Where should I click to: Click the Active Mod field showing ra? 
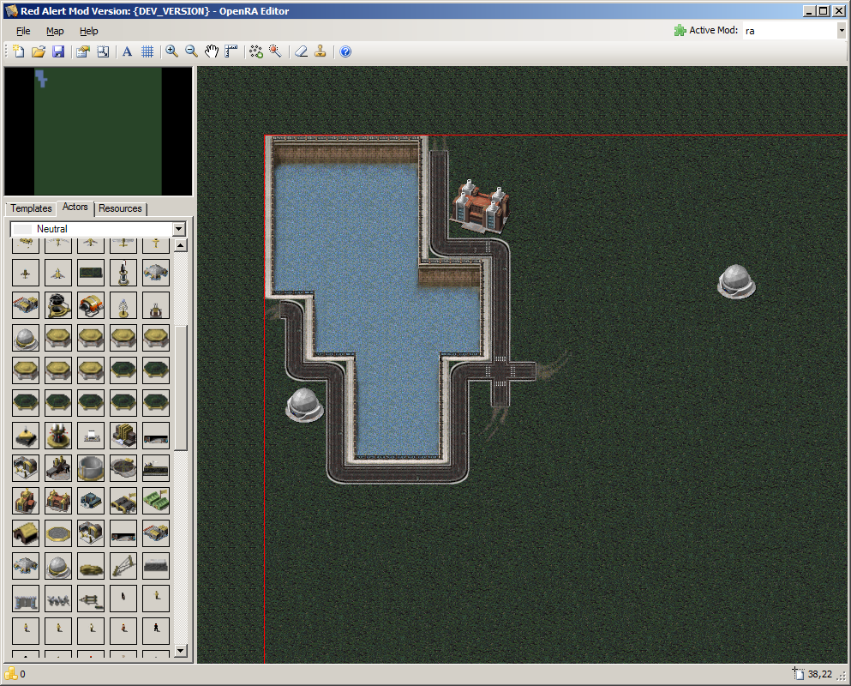[x=789, y=30]
